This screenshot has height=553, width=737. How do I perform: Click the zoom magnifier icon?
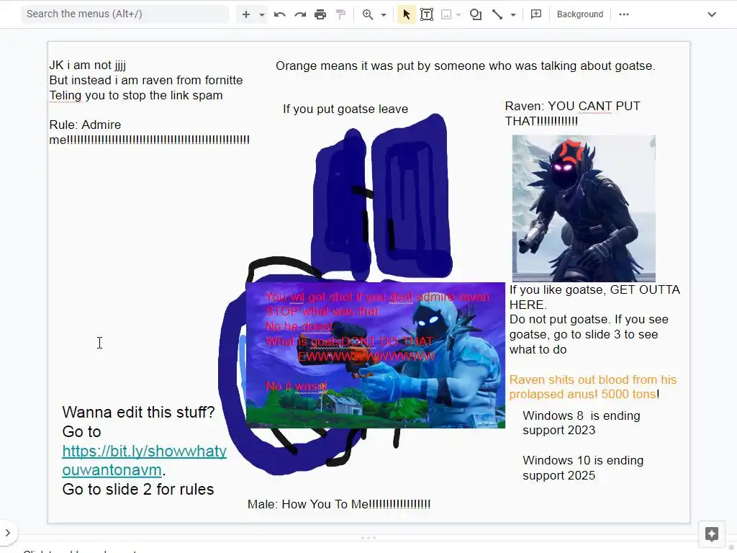point(368,14)
